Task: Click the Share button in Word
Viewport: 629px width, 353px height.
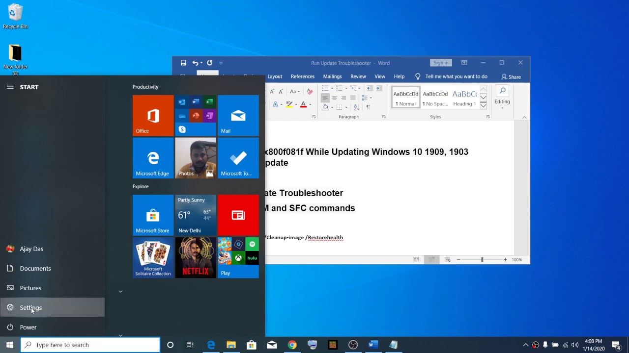Action: pos(511,76)
